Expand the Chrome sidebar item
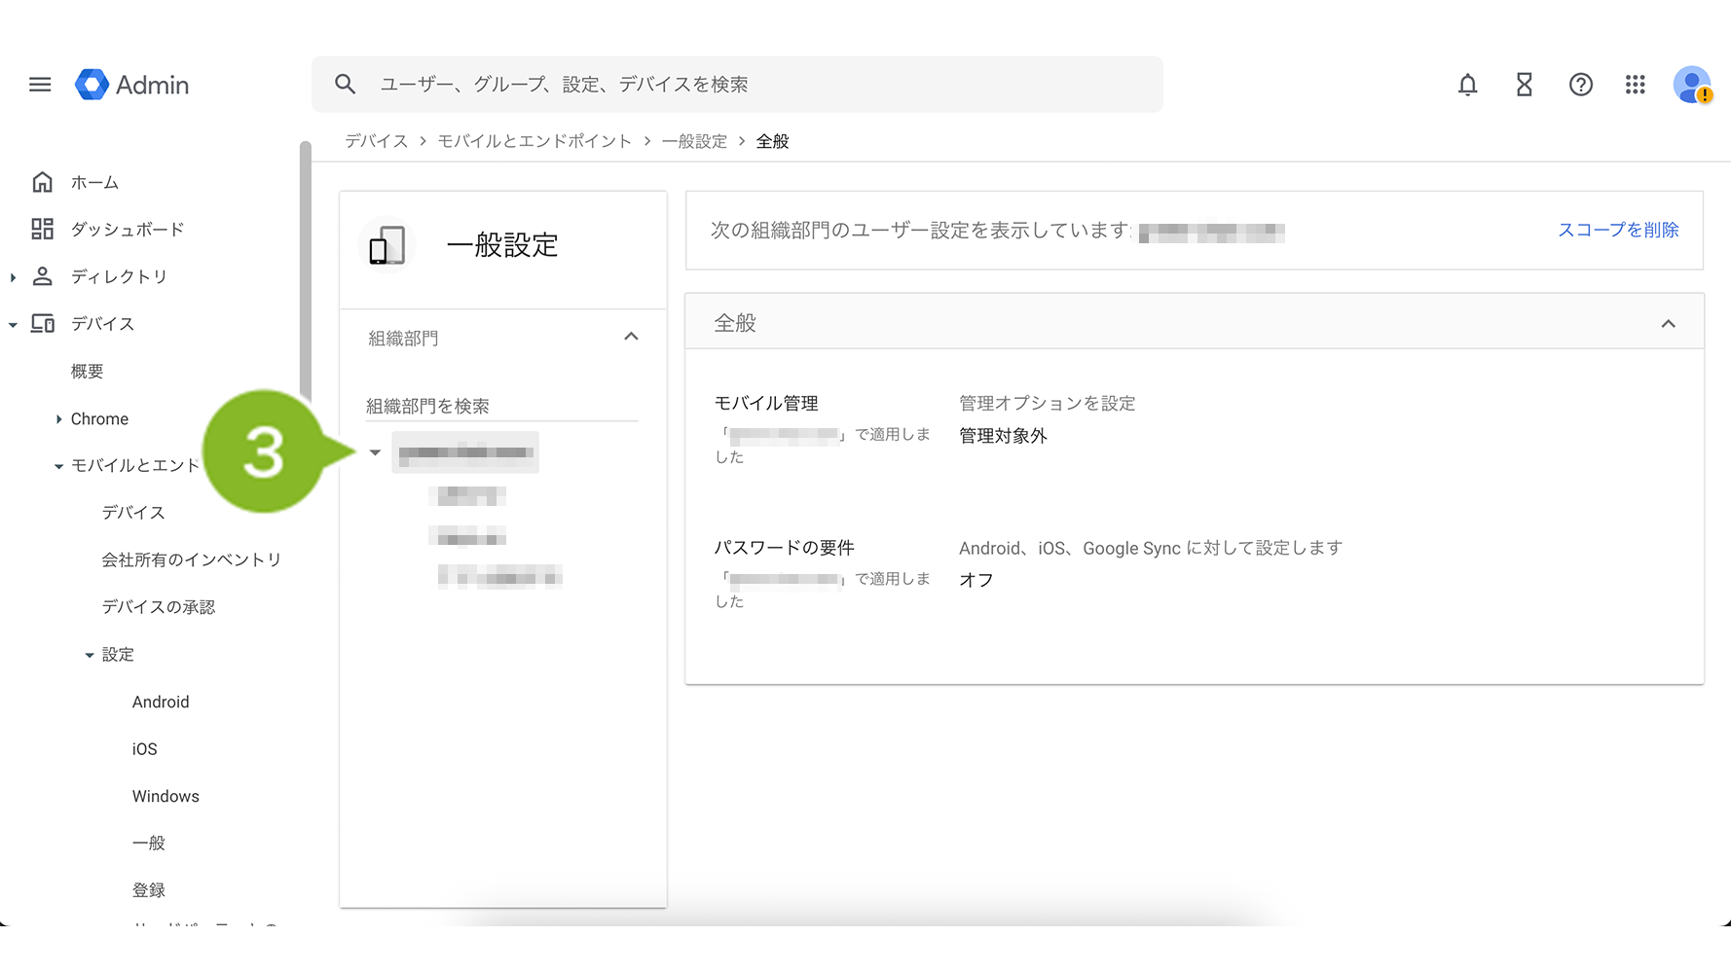The height and width of the screenshot is (973, 1731). click(59, 419)
